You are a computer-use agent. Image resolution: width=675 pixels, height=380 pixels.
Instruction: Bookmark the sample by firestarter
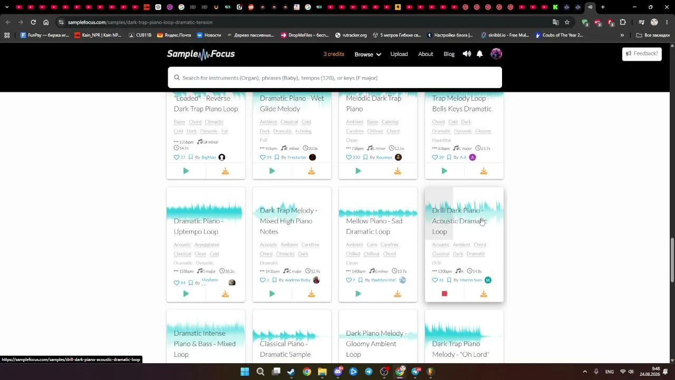[x=276, y=157]
